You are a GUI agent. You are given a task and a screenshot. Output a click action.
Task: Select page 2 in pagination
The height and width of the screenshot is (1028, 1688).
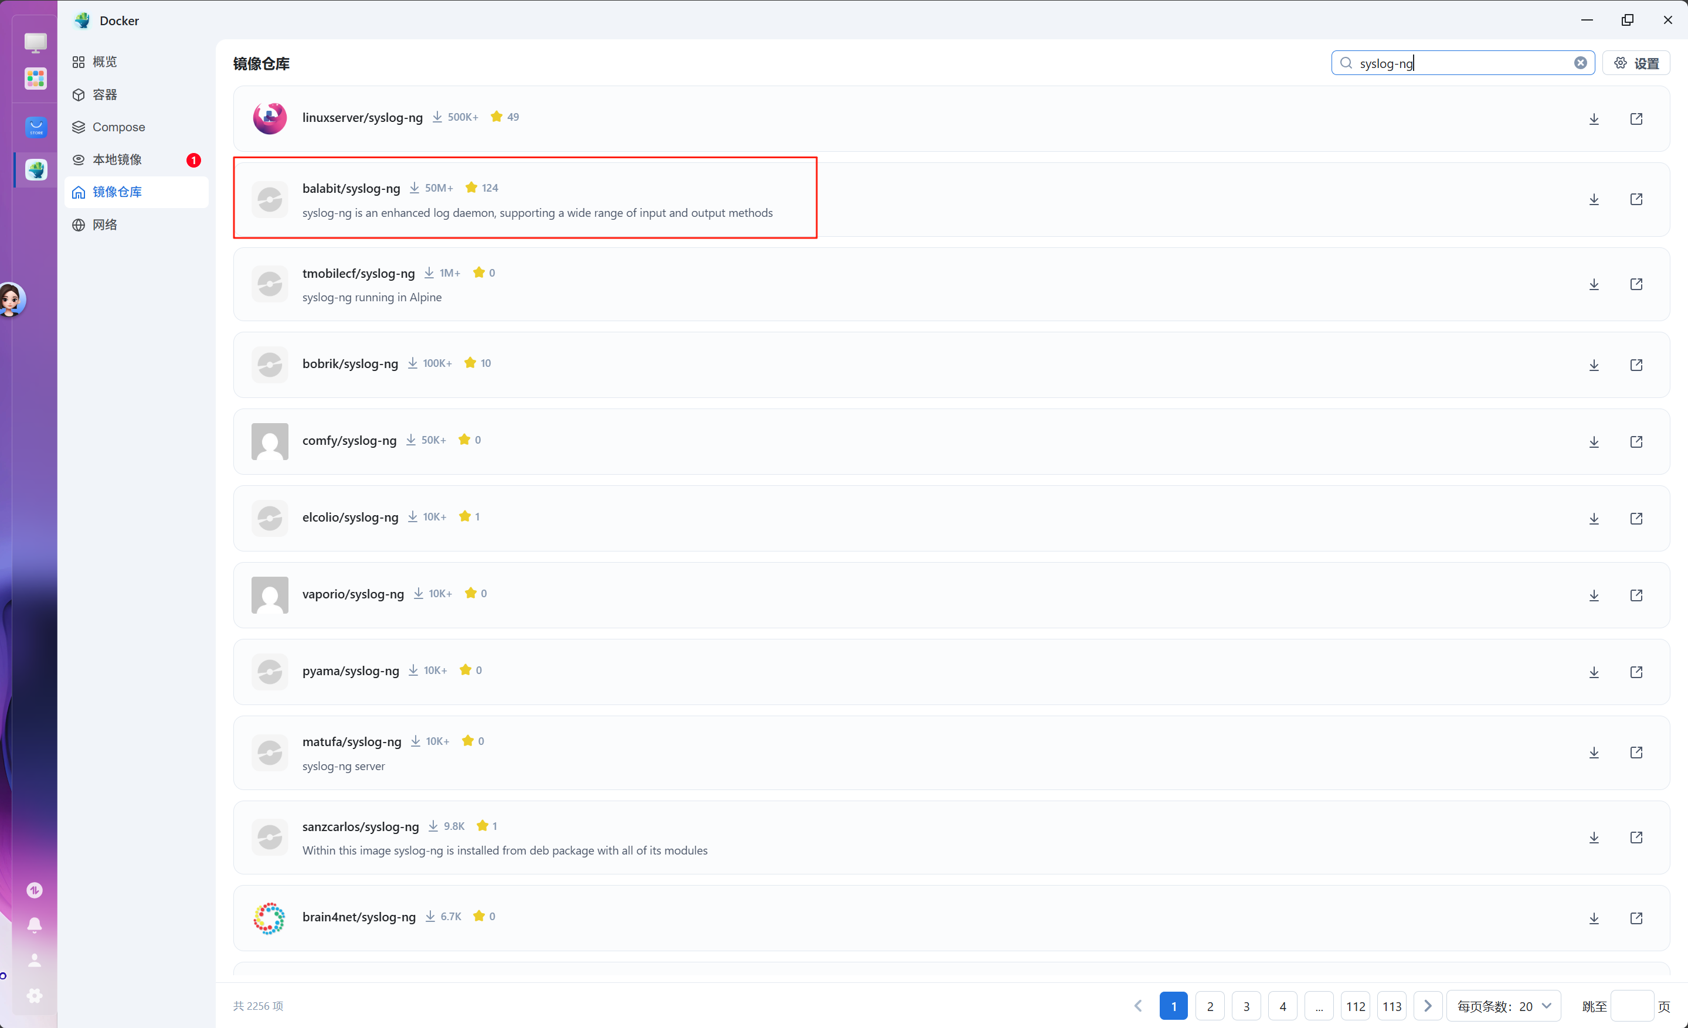point(1210,1006)
